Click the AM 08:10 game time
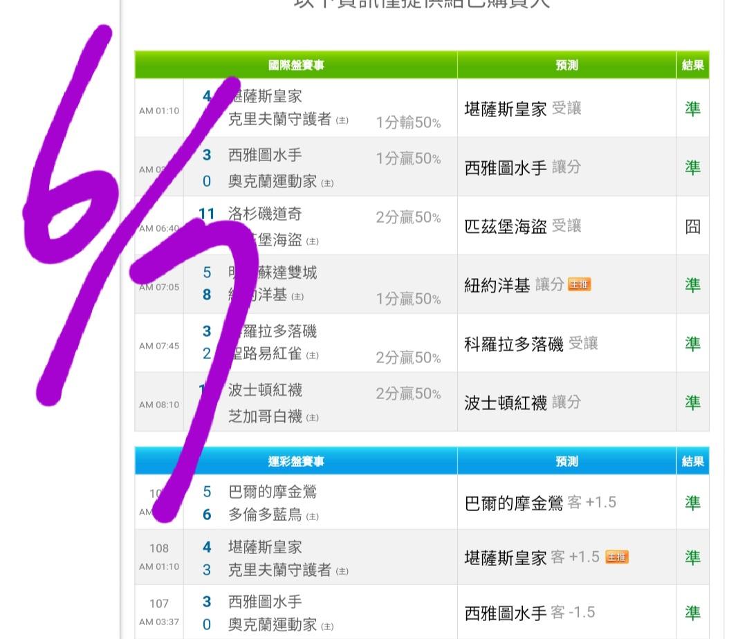747x639 pixels. click(159, 405)
